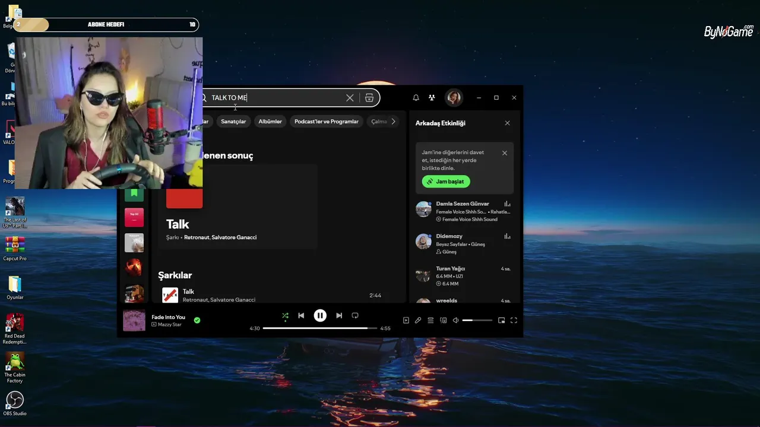
Task: Toggle the Friend Activity people icon
Action: click(432, 98)
